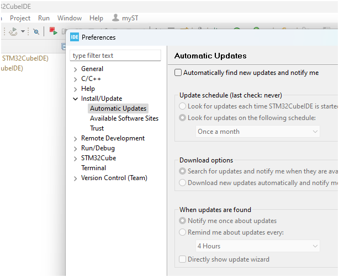Select Remote Development label in tree
This screenshot has width=339, height=277.
[113, 138]
